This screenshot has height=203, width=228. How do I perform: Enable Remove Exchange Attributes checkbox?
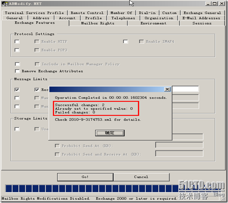[17, 71]
